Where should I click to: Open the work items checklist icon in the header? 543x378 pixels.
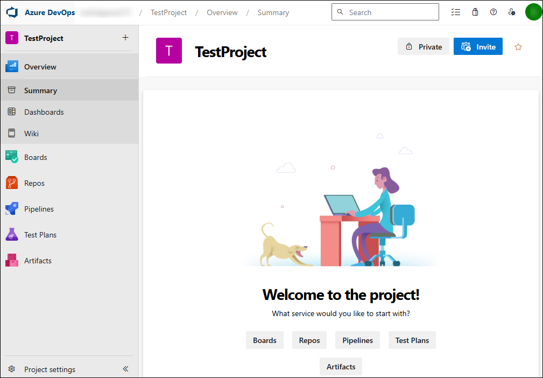pyautogui.click(x=456, y=12)
